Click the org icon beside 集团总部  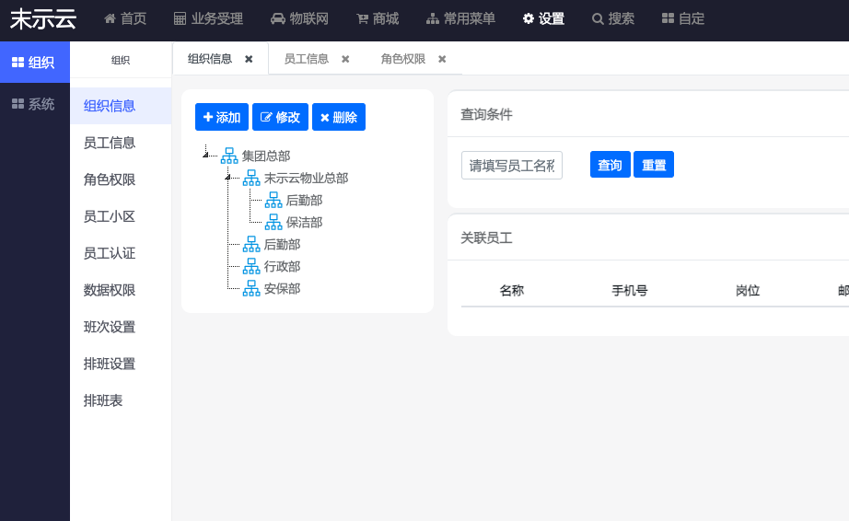(229, 156)
